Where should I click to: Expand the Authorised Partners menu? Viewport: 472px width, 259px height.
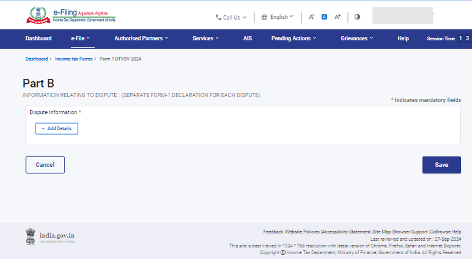(141, 38)
